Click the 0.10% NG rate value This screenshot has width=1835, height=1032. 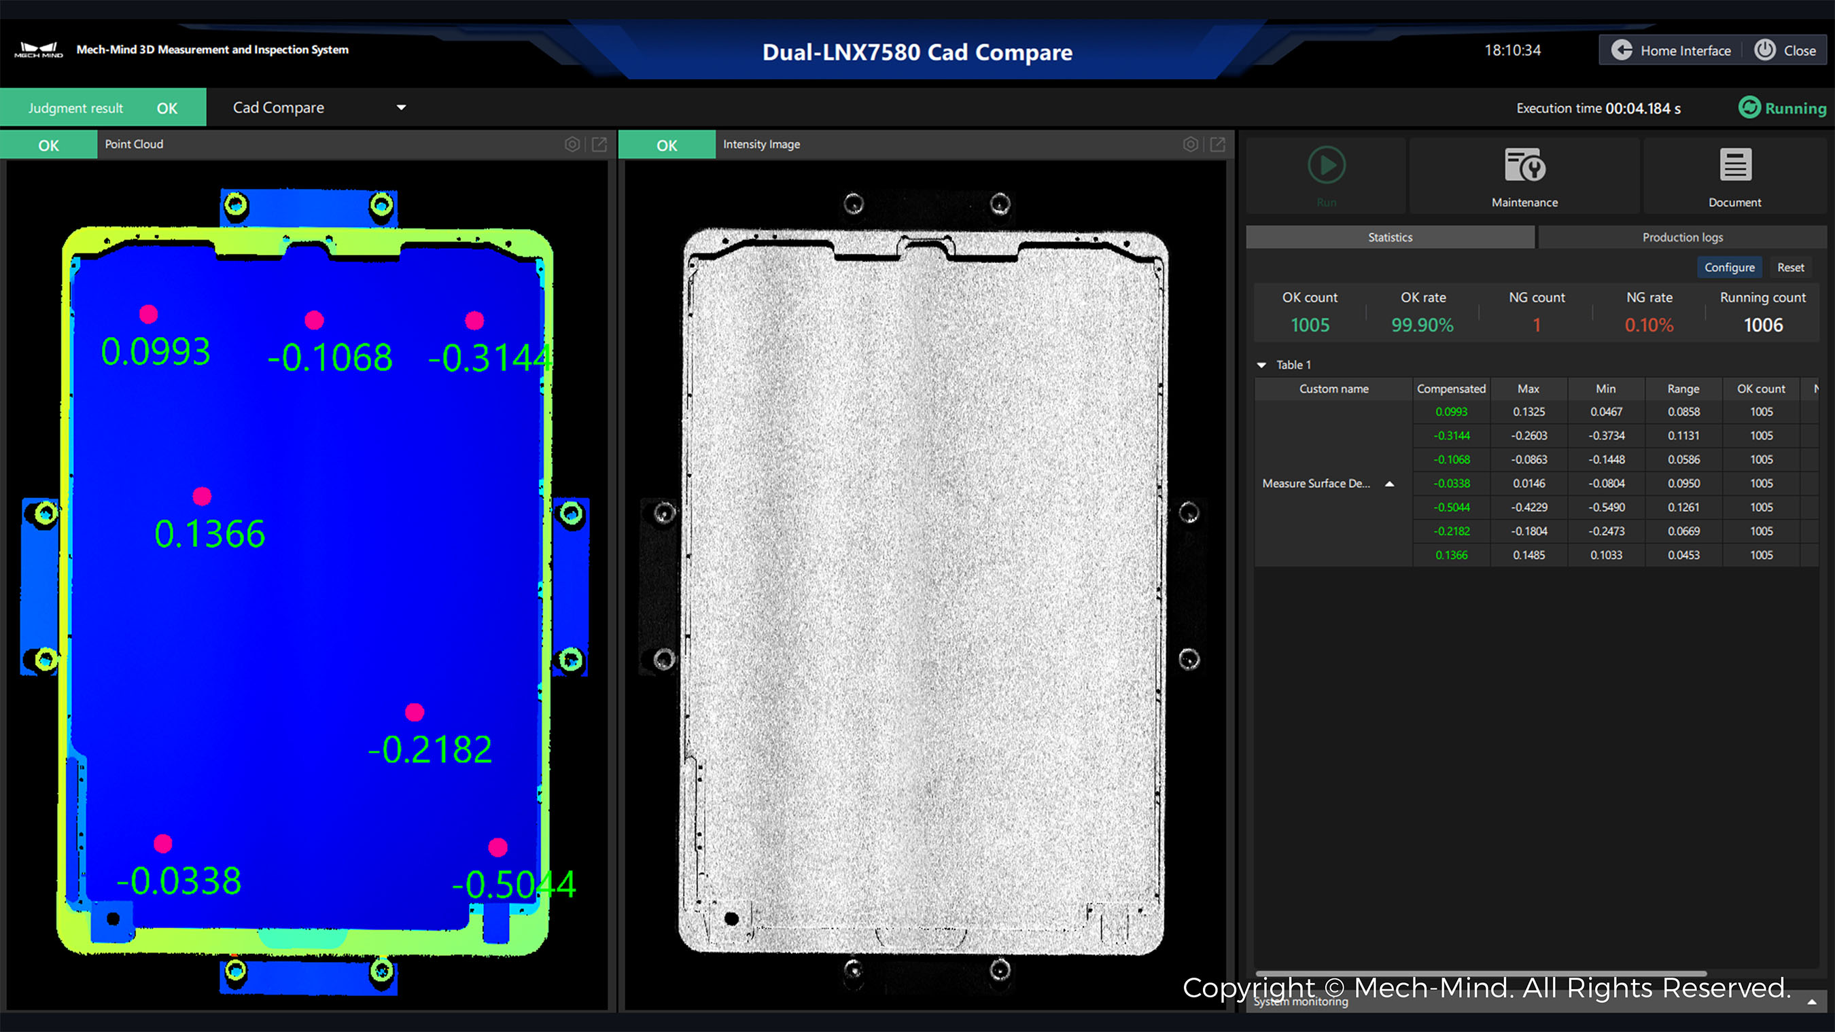(x=1649, y=325)
